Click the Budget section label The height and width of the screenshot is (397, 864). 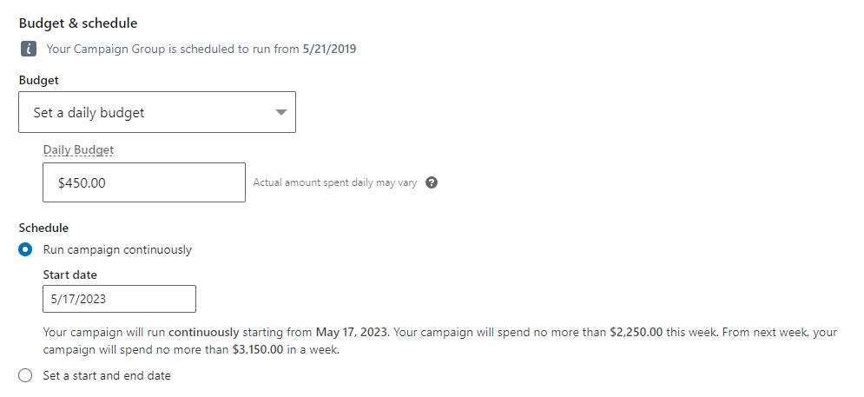point(38,80)
